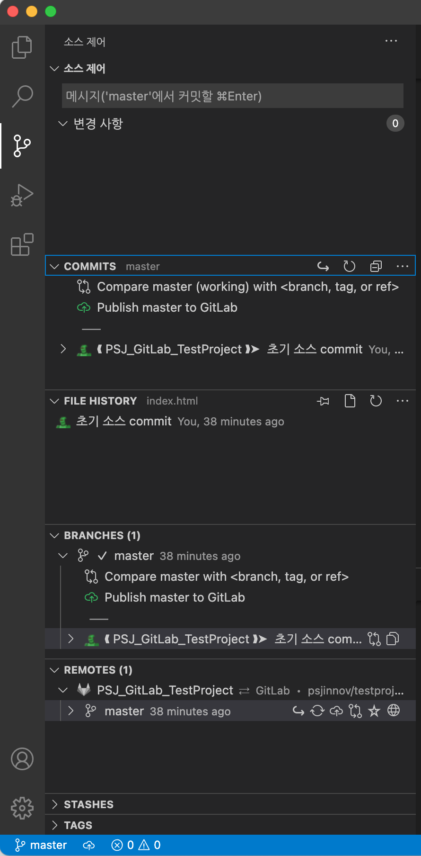The image size is (421, 856).
Task: Open FILE HISTORY more actions menu
Action: [x=403, y=401]
